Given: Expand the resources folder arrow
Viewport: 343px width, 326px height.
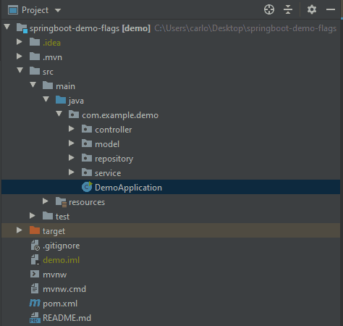Looking at the screenshot, I should (46, 201).
